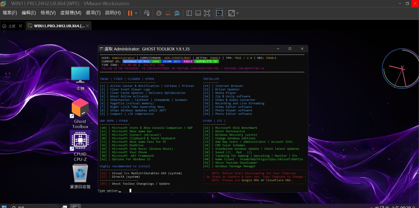Click the "Photo Editor software" line
419x208 pixels.
point(234,114)
